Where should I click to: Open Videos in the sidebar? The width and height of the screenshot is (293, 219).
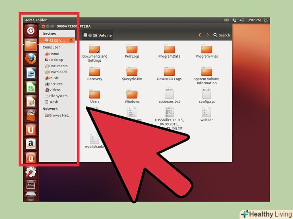tap(53, 90)
